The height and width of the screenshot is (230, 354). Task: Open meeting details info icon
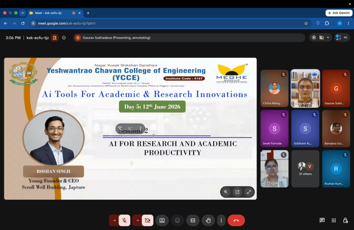pyautogui.click(x=64, y=38)
